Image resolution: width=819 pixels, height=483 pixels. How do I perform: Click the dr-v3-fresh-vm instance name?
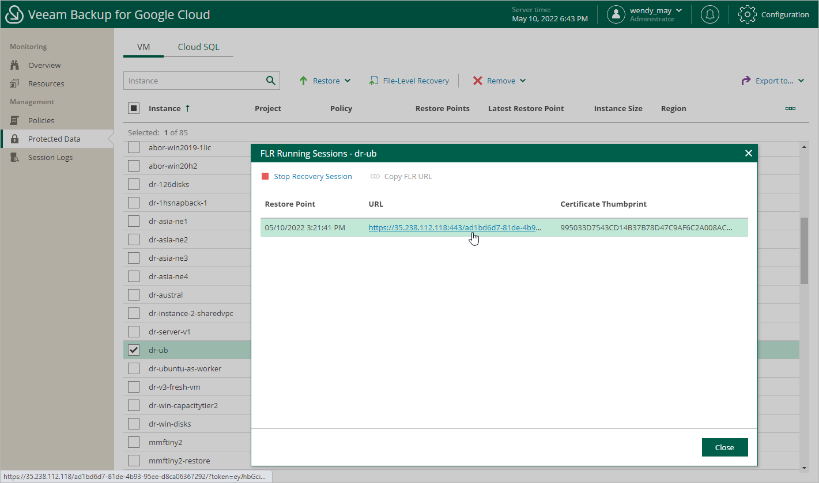click(174, 387)
